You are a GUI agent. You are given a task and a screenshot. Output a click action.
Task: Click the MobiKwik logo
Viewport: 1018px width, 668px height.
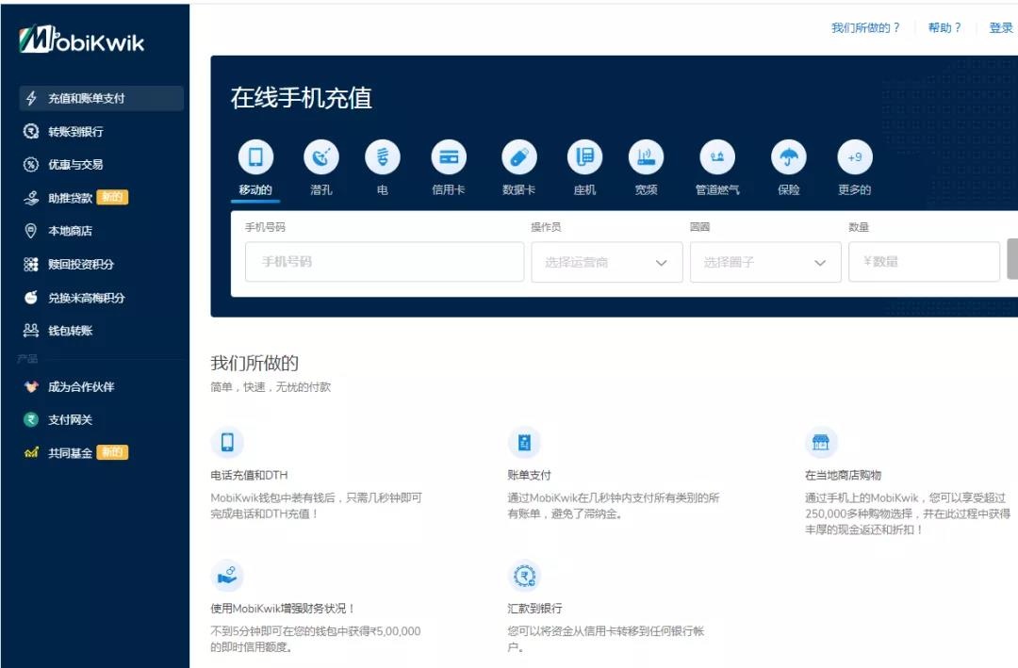(82, 40)
